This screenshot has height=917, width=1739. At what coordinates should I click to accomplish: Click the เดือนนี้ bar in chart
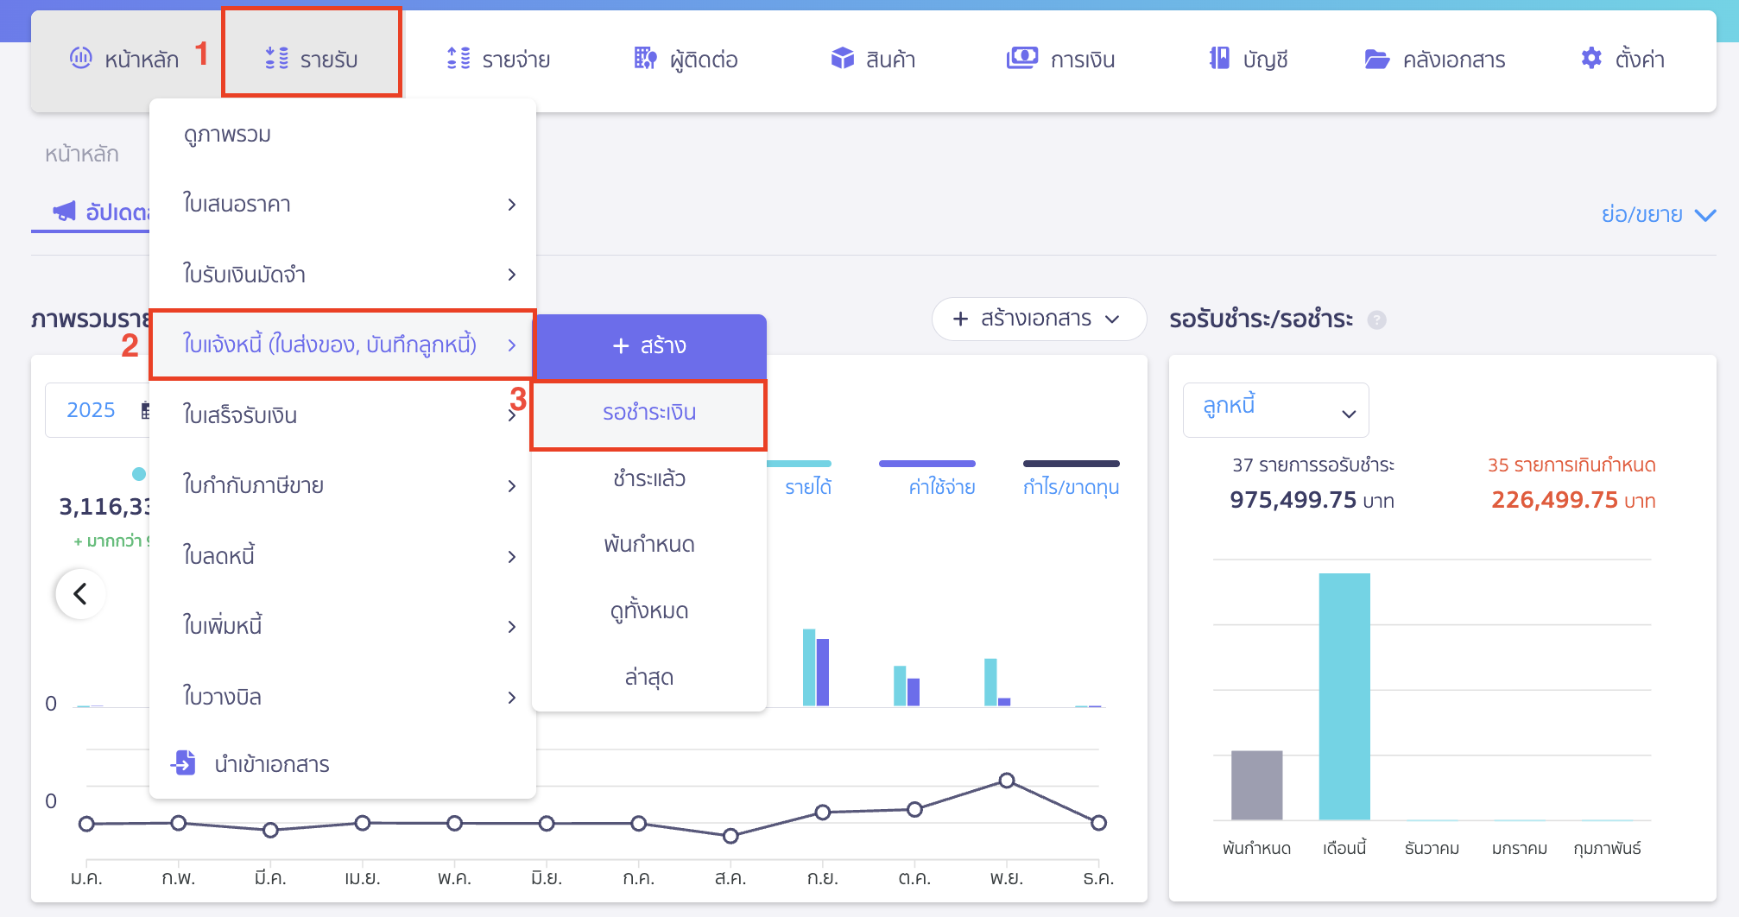coord(1344,696)
